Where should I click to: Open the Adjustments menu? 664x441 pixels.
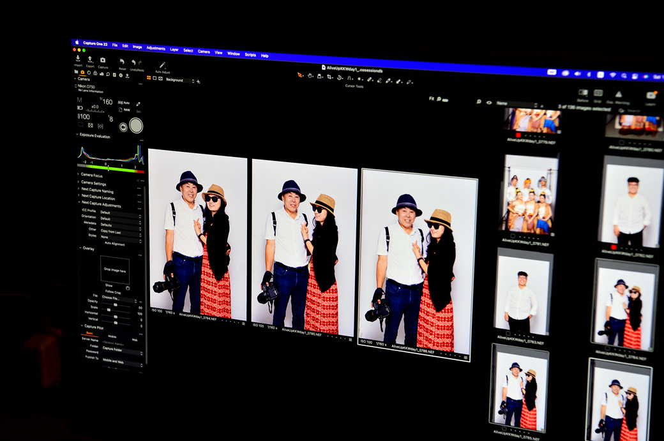tap(156, 48)
